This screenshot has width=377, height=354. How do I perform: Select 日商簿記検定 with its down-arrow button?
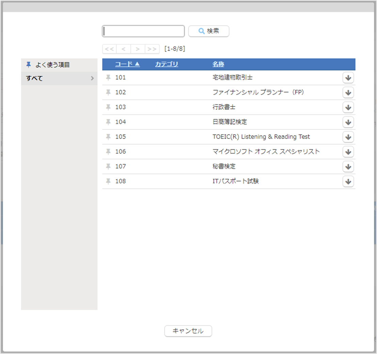pyautogui.click(x=348, y=122)
